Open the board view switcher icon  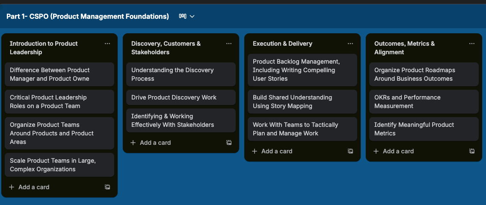coord(182,16)
